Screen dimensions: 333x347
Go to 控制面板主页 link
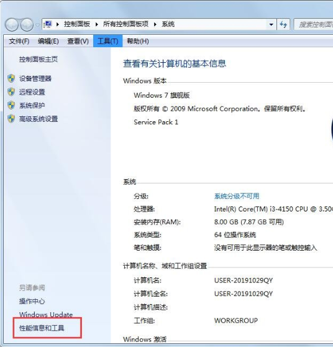[39, 59]
